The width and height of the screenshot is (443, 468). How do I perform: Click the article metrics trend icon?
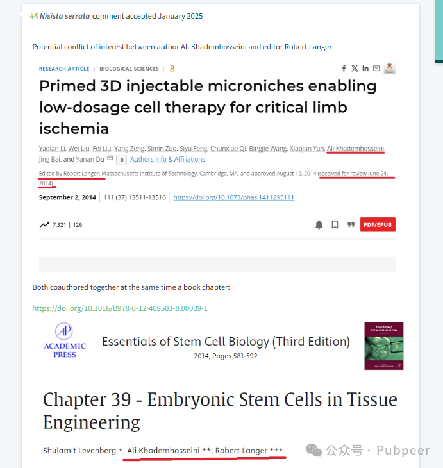pyautogui.click(x=44, y=225)
